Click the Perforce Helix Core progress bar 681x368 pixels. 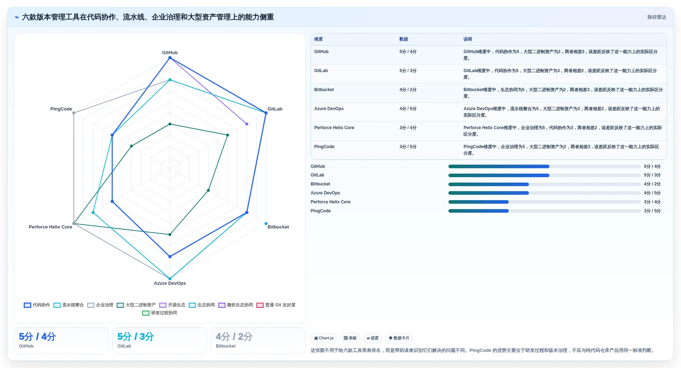544,202
